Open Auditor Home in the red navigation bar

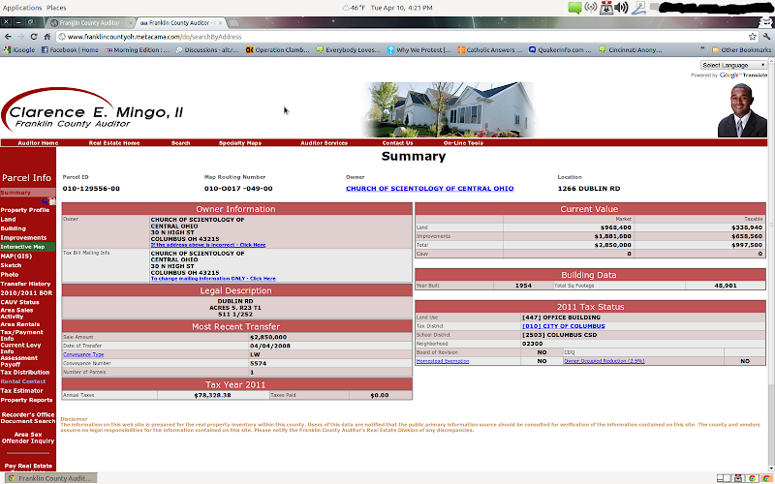click(x=38, y=143)
